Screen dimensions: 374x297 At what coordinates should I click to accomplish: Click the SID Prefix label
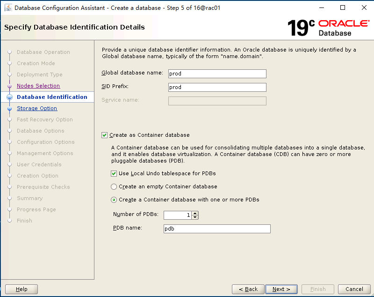click(115, 86)
